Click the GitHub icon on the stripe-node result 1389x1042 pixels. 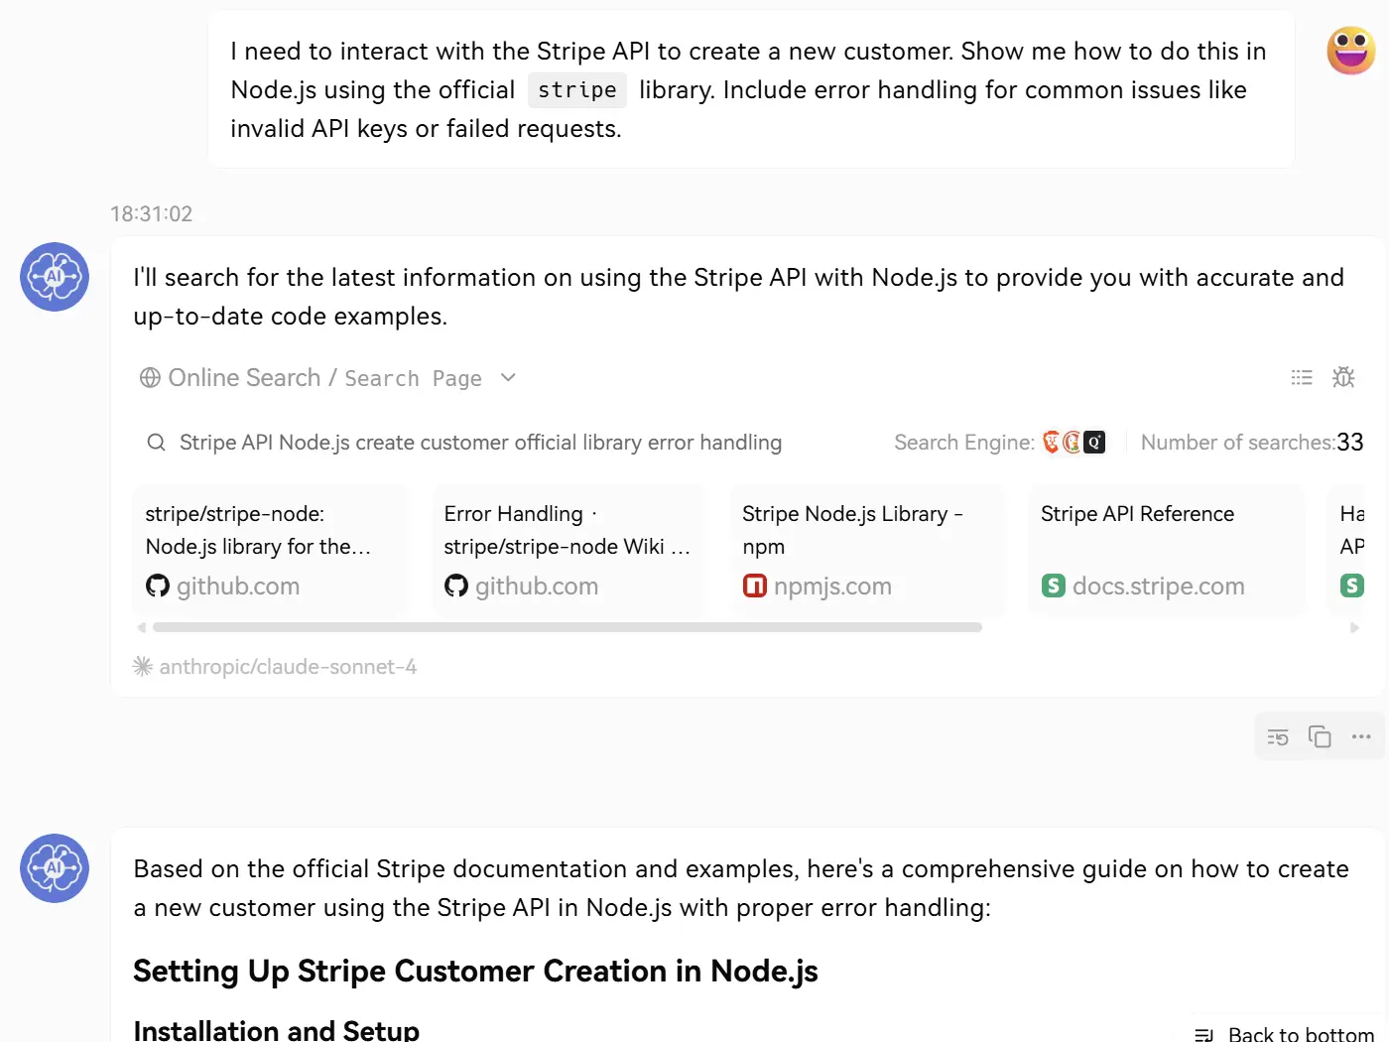tap(158, 586)
